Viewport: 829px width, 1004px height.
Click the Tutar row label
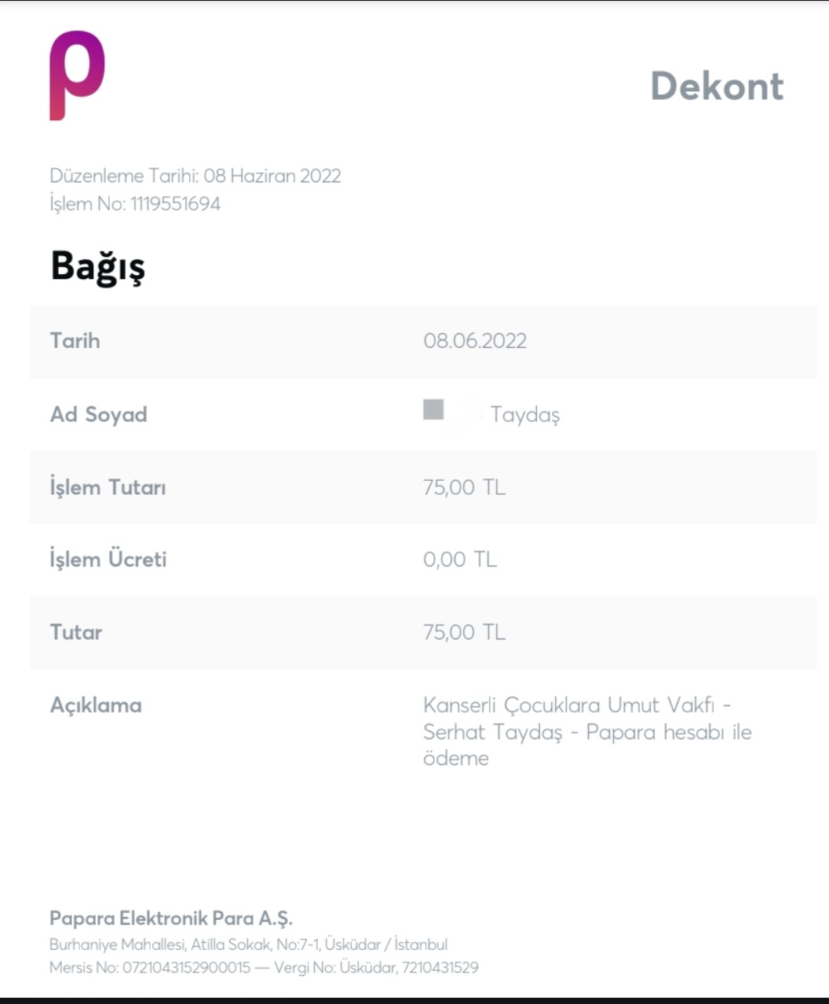click(75, 632)
